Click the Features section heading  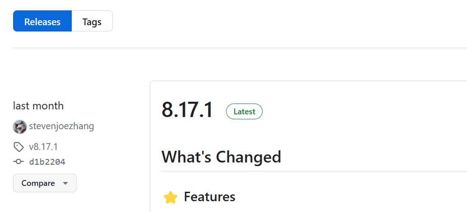pos(209,197)
